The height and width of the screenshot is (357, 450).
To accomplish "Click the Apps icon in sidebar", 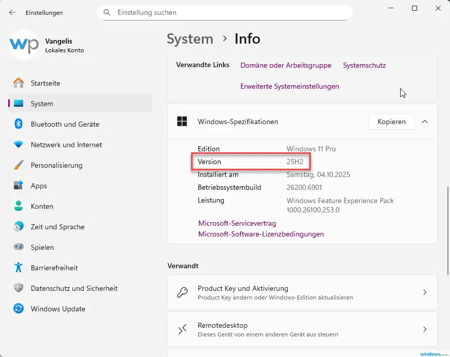I will pos(18,186).
